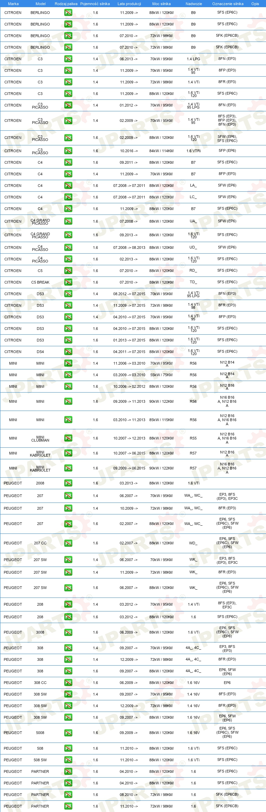Viewport: 266px width, 812px height.
Task: Select the 85kW / 115KM power cell
Action: [x=161, y=420]
